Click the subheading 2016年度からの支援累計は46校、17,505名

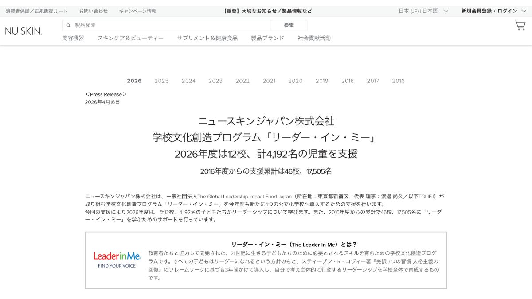pyautogui.click(x=266, y=171)
